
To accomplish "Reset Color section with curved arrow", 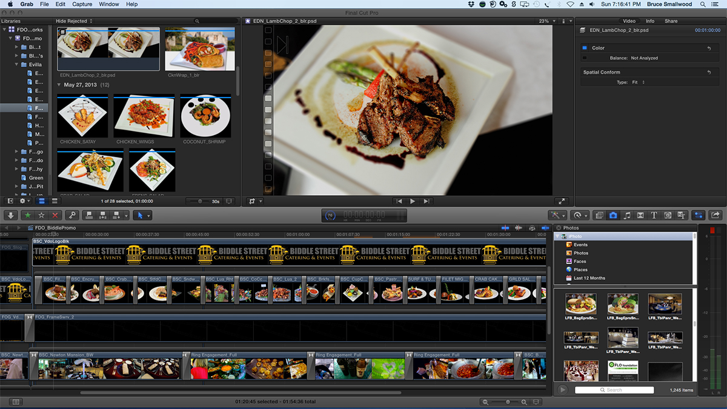I will [709, 48].
